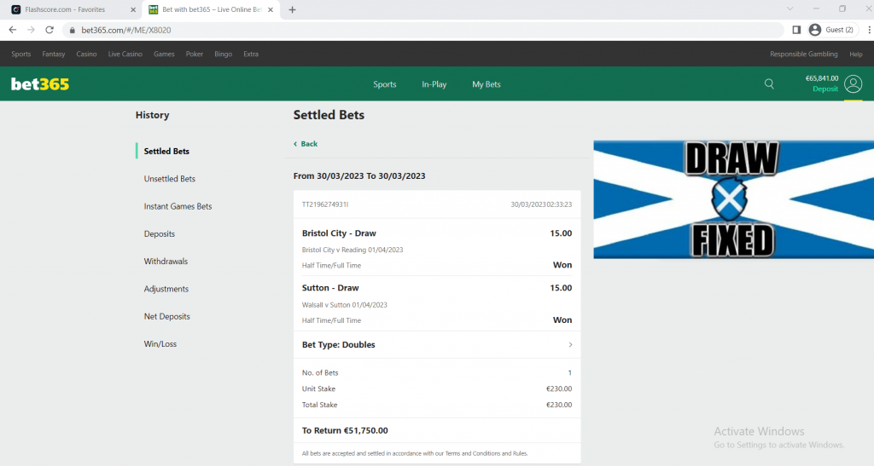Expand the Bet Type: Doubles row
Viewport: 874px width, 466px height.
coord(436,345)
